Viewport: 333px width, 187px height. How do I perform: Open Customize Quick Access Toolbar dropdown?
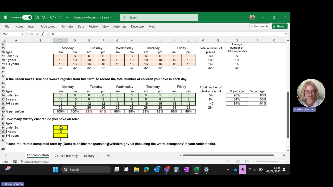click(67, 17)
